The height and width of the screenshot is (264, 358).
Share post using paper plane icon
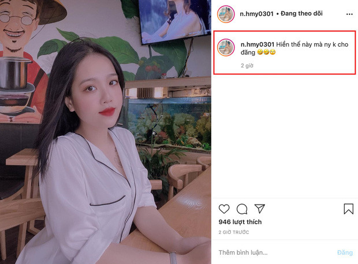[x=260, y=208]
